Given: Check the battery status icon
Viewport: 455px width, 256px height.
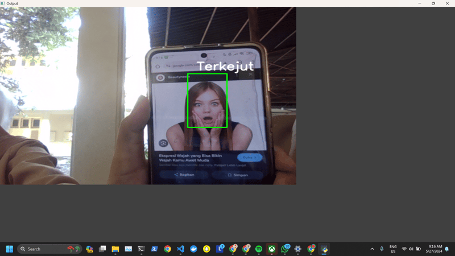Looking at the screenshot, I should click(419, 249).
